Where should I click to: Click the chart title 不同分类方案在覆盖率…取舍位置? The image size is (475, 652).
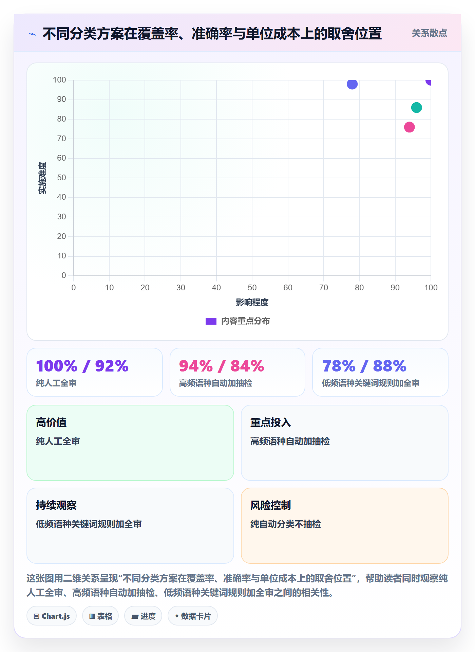click(212, 34)
